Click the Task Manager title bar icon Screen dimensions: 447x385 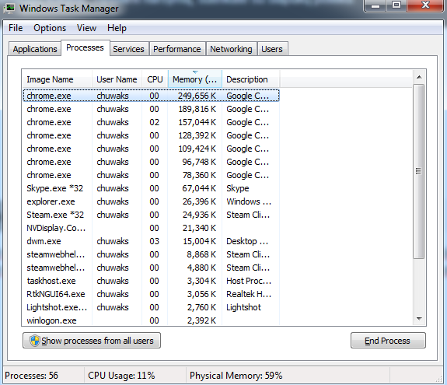(x=9, y=8)
